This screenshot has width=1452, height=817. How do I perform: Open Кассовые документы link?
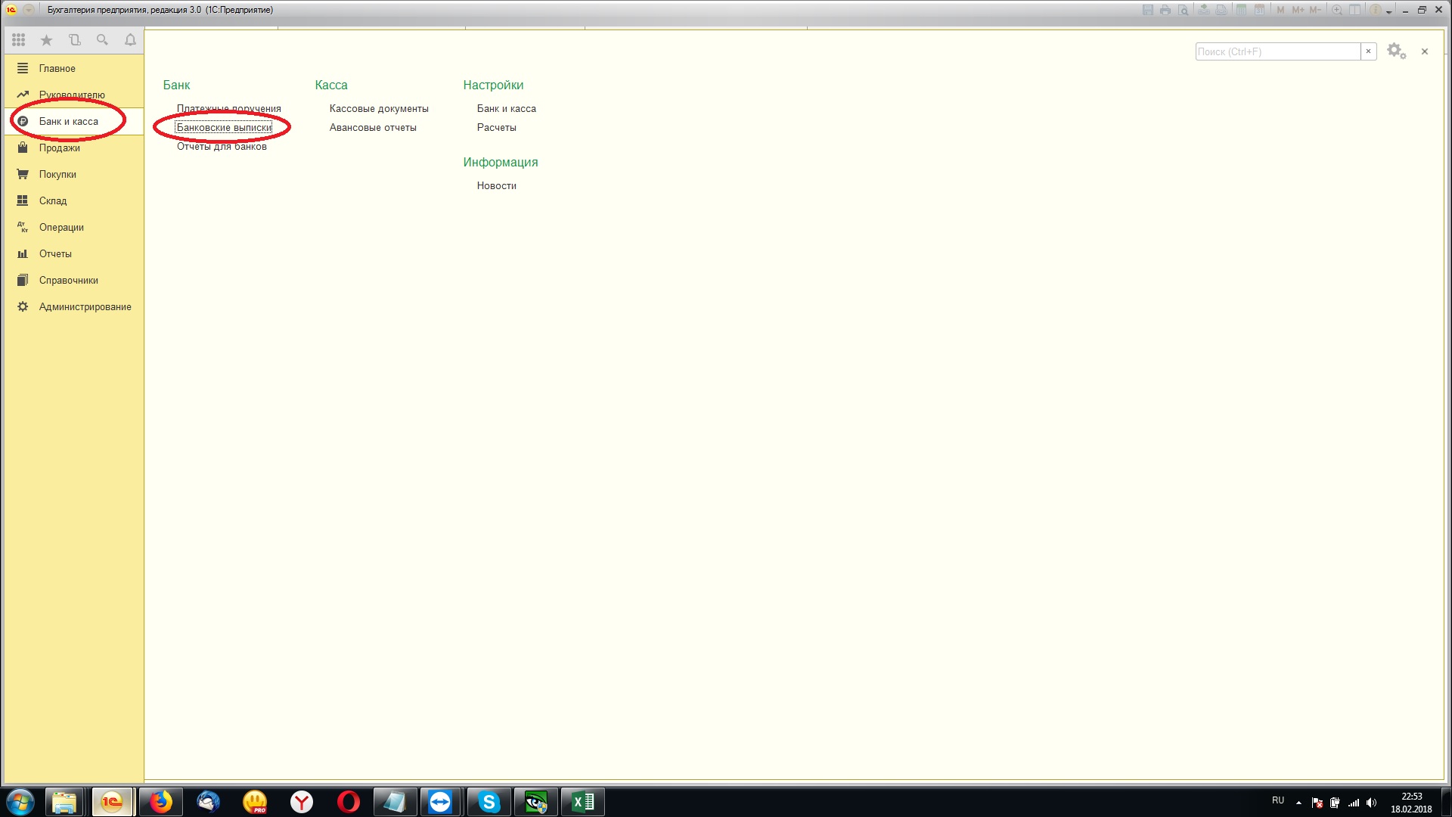[x=378, y=108]
